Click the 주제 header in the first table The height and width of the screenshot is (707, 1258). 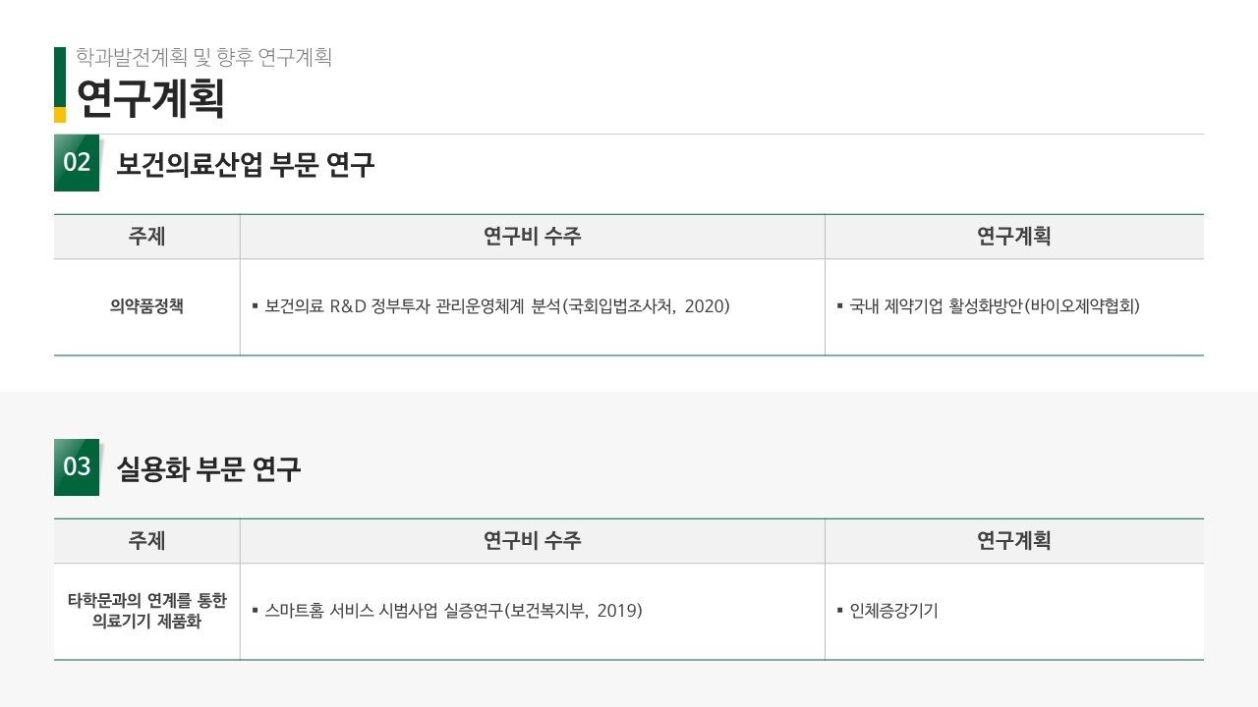click(146, 237)
